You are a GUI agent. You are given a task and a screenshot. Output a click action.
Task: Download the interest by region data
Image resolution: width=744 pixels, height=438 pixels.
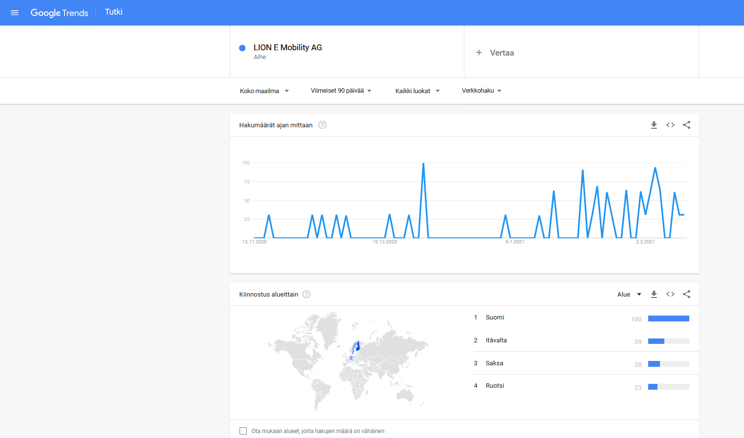[654, 295]
